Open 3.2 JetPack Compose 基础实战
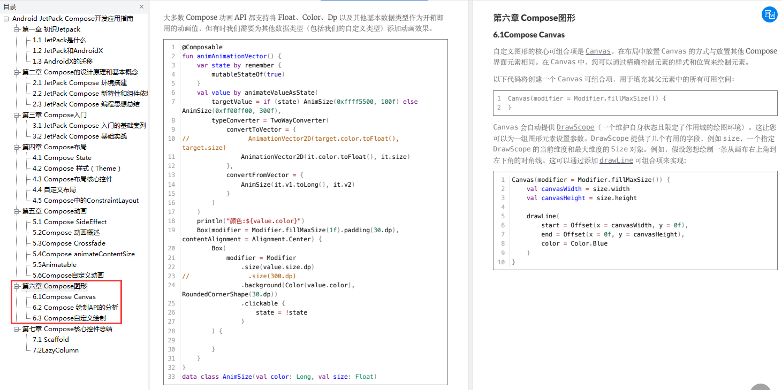This screenshot has height=390, width=782. click(x=80, y=136)
